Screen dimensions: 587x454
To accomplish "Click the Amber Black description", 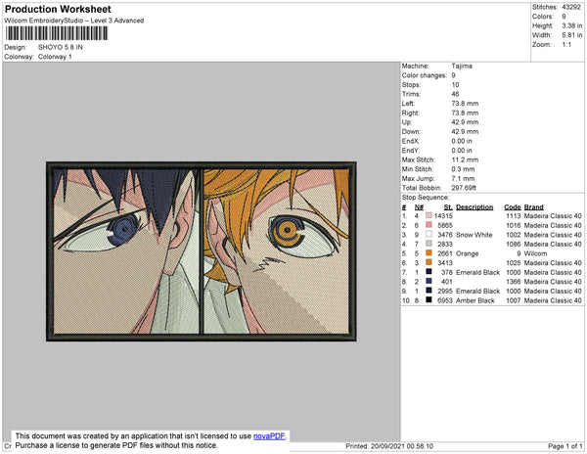I will point(475,300).
